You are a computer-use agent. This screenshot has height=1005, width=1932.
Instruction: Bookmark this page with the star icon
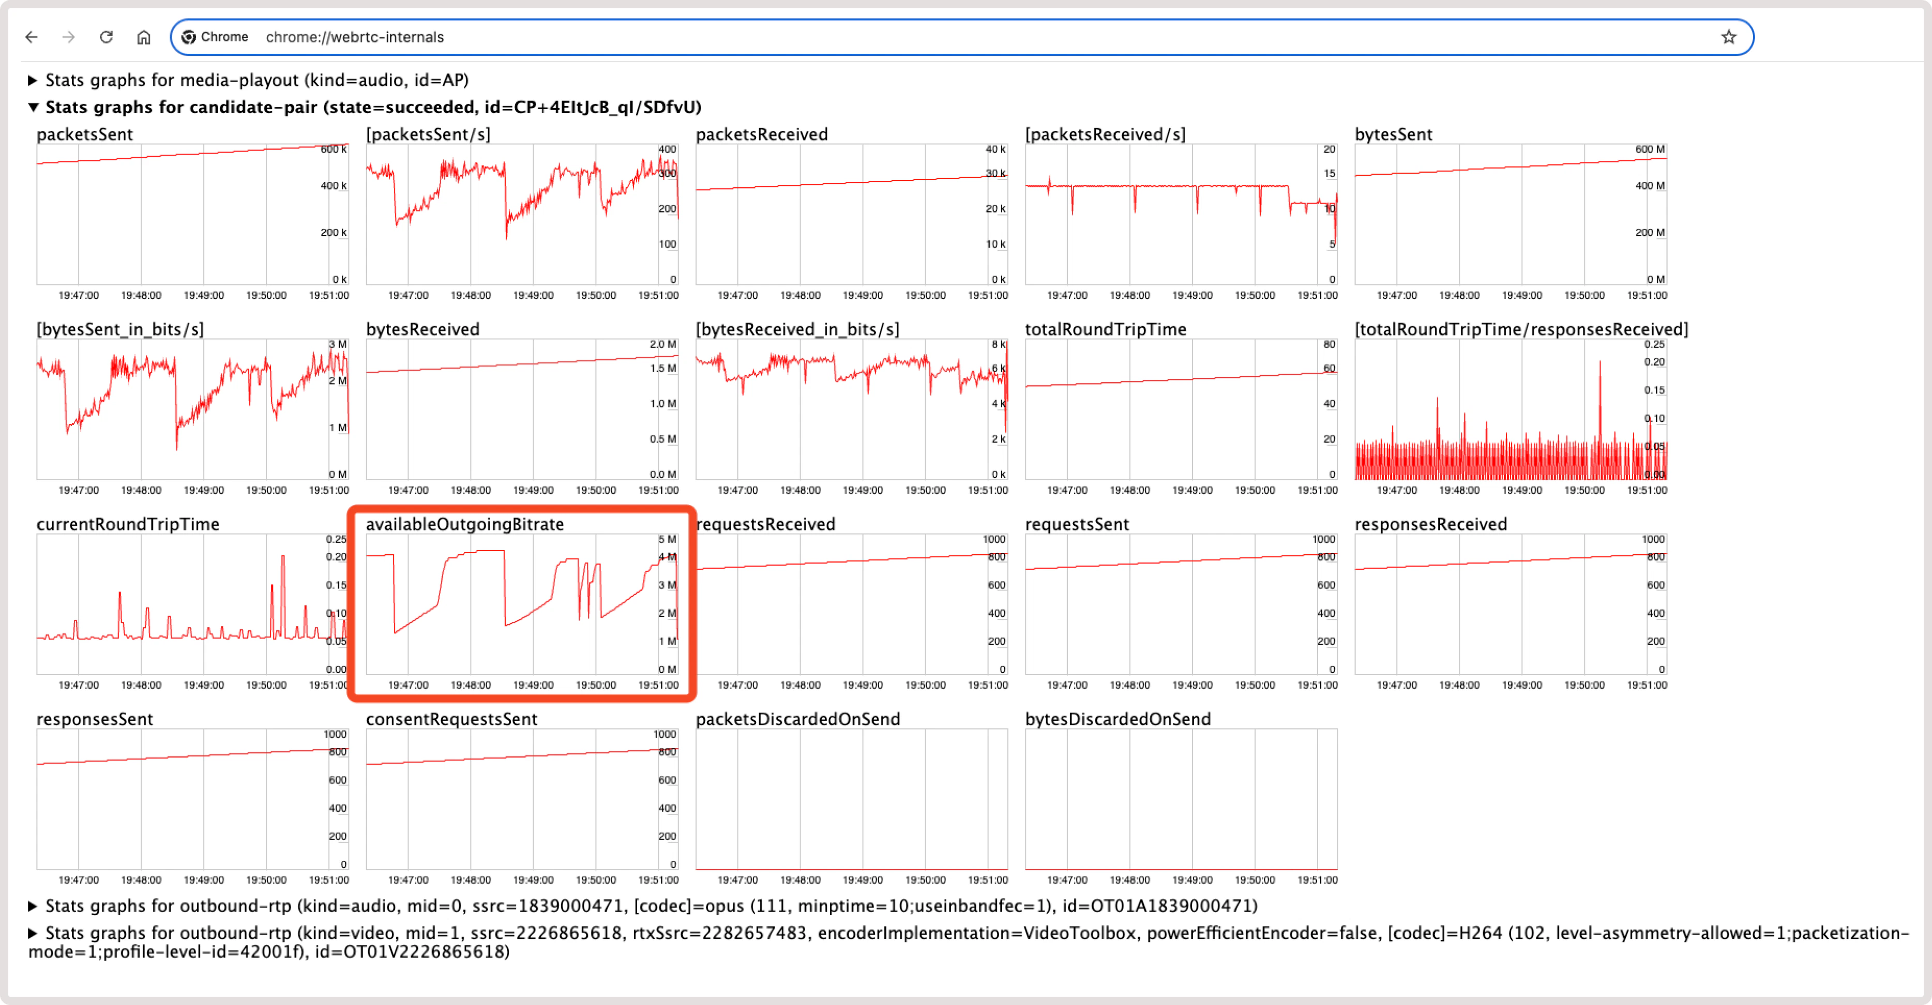pyautogui.click(x=1729, y=36)
